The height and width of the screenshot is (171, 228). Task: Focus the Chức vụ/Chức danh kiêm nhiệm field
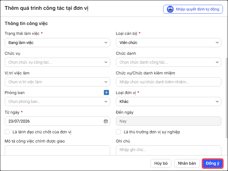click(168, 82)
